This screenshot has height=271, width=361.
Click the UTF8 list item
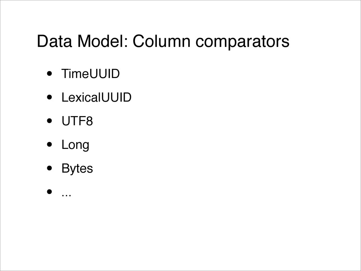point(77,121)
